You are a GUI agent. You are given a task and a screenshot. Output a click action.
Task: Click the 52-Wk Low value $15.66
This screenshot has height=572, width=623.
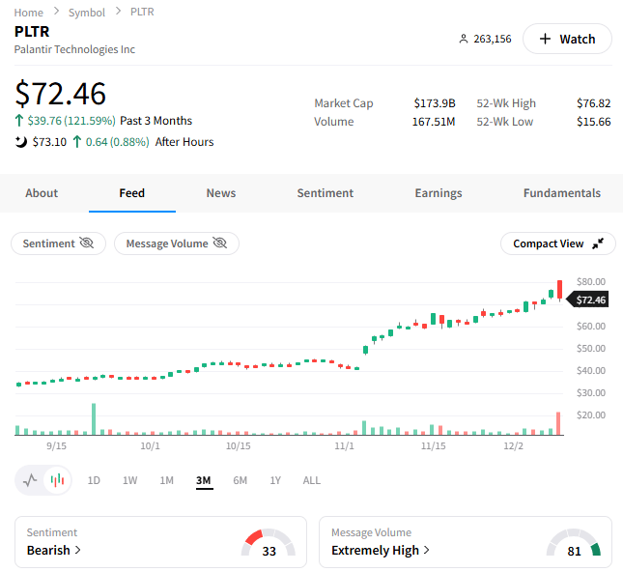594,122
